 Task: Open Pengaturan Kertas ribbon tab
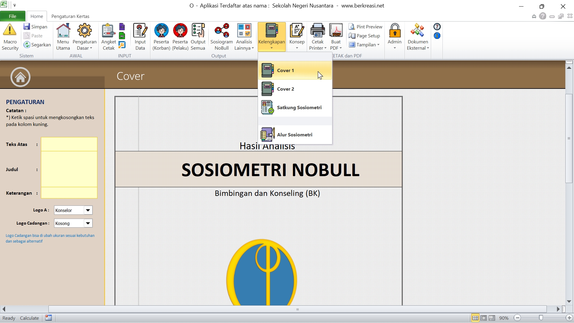(x=70, y=16)
